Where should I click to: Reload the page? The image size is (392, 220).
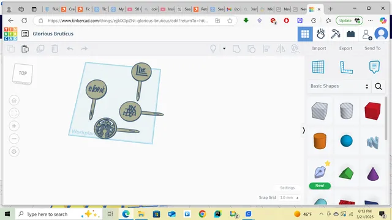[24, 21]
